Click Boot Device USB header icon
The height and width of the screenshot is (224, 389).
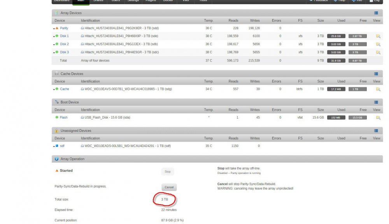(x=56, y=102)
